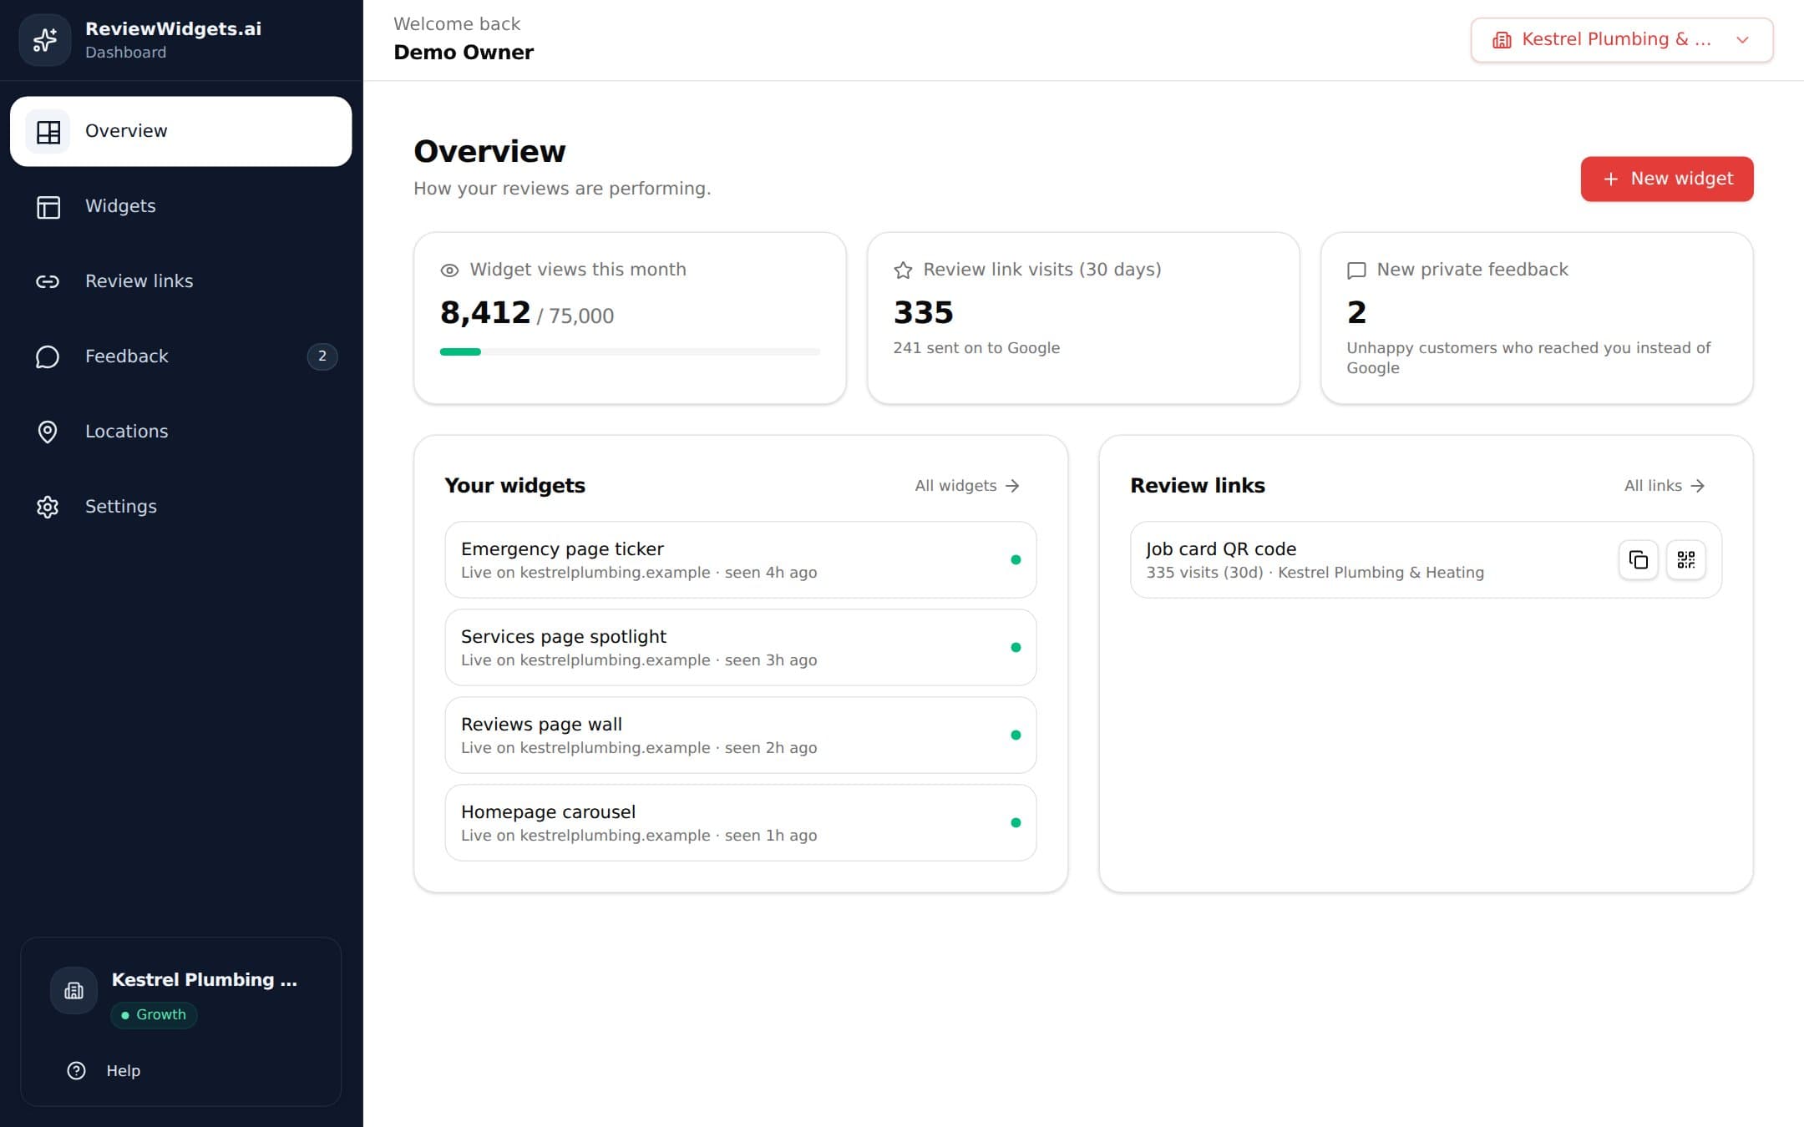The image size is (1804, 1127).
Task: Click the Feedback speech bubble icon
Action: click(48, 357)
